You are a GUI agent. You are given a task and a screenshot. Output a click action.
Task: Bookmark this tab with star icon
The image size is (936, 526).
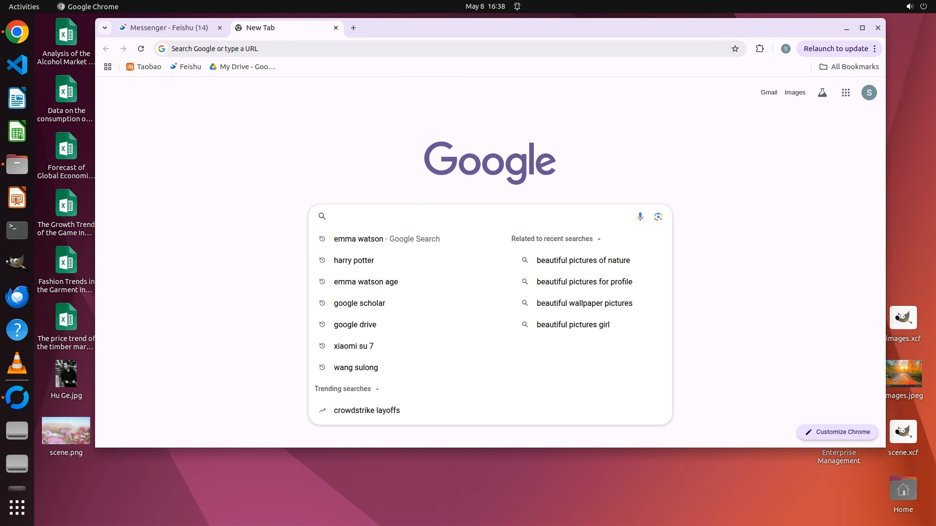coord(735,49)
